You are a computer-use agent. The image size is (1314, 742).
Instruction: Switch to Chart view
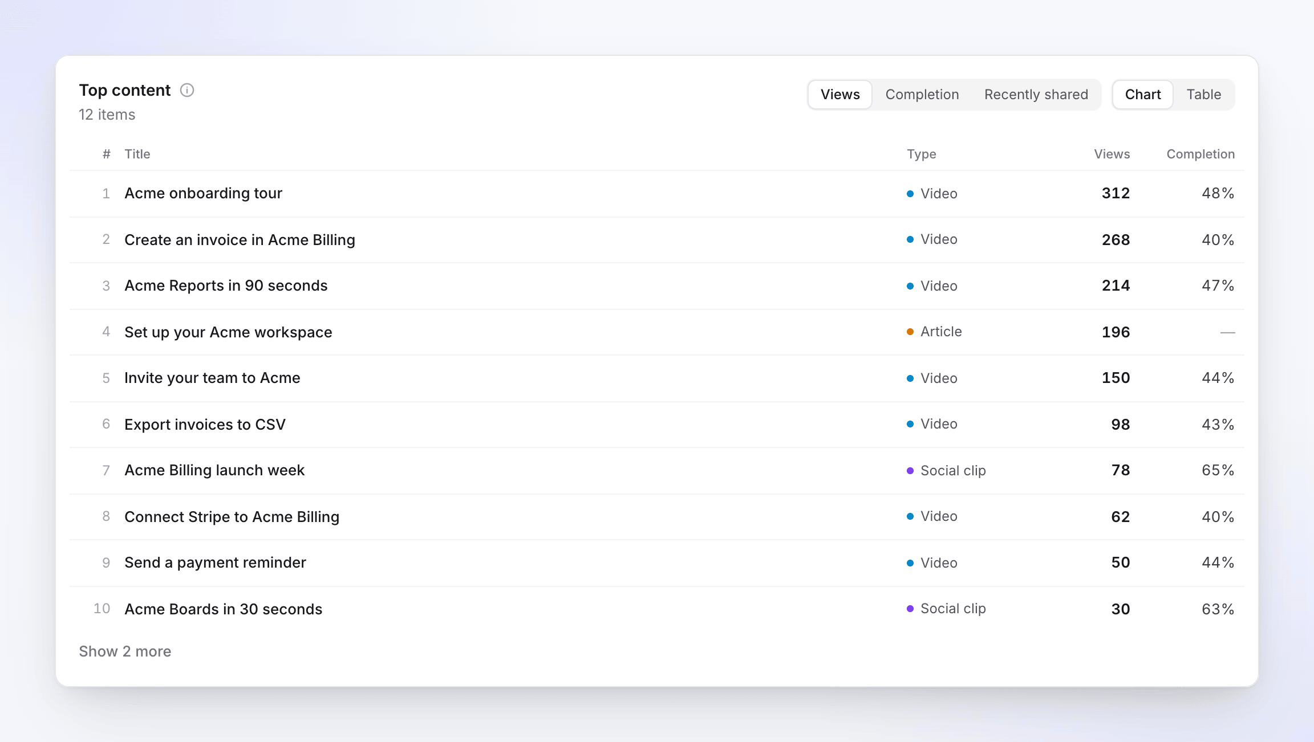[1143, 95]
